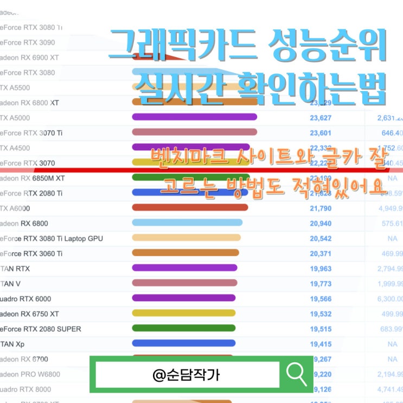Click the score value 19,415
This screenshot has width=403, height=403.
(321, 344)
